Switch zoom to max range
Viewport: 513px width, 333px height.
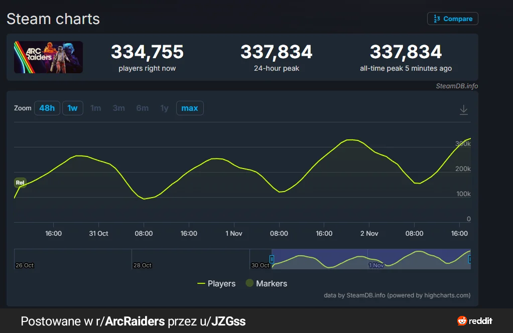[x=189, y=108]
